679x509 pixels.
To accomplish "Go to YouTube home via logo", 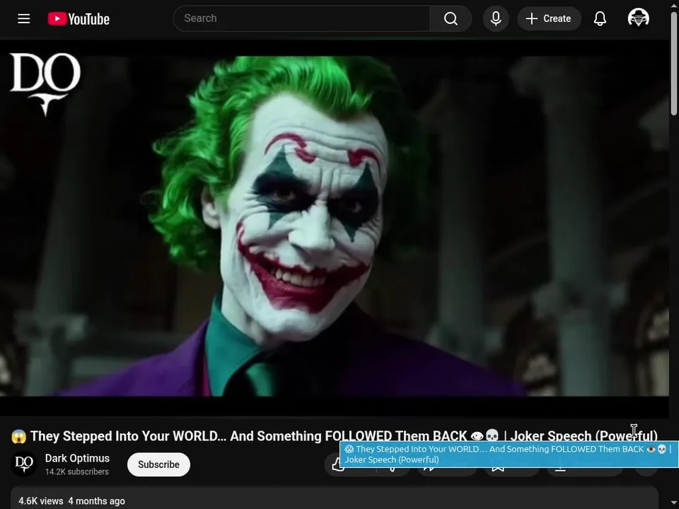I will pos(79,18).
